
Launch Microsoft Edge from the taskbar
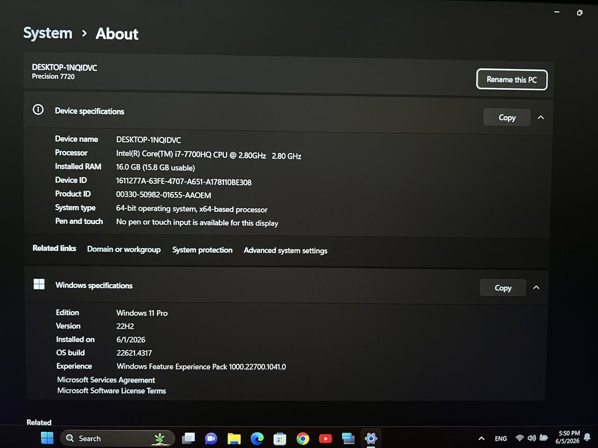click(x=257, y=439)
